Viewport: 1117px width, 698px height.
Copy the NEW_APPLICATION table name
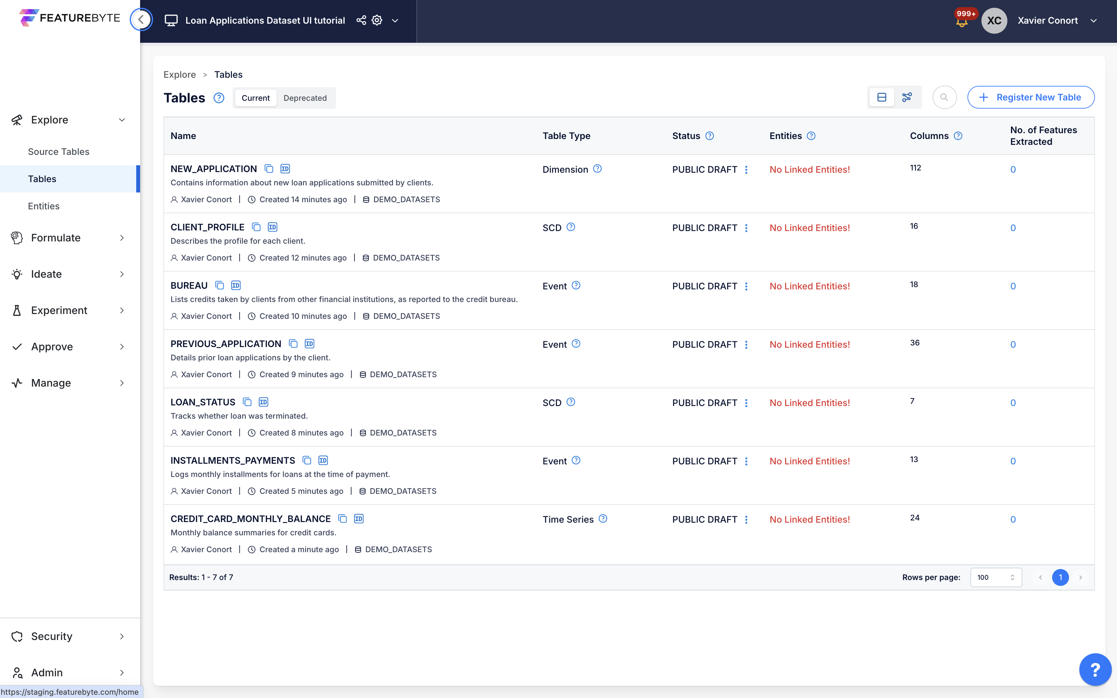(x=269, y=169)
